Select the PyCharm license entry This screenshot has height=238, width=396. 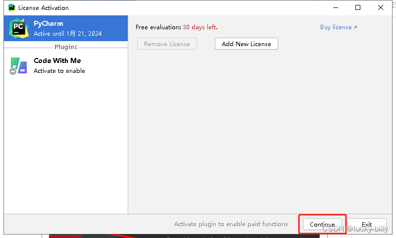(66, 28)
